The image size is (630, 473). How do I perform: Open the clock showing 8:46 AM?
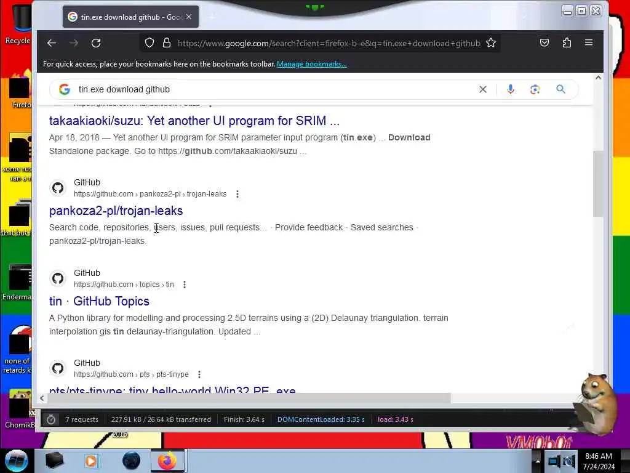(599, 461)
